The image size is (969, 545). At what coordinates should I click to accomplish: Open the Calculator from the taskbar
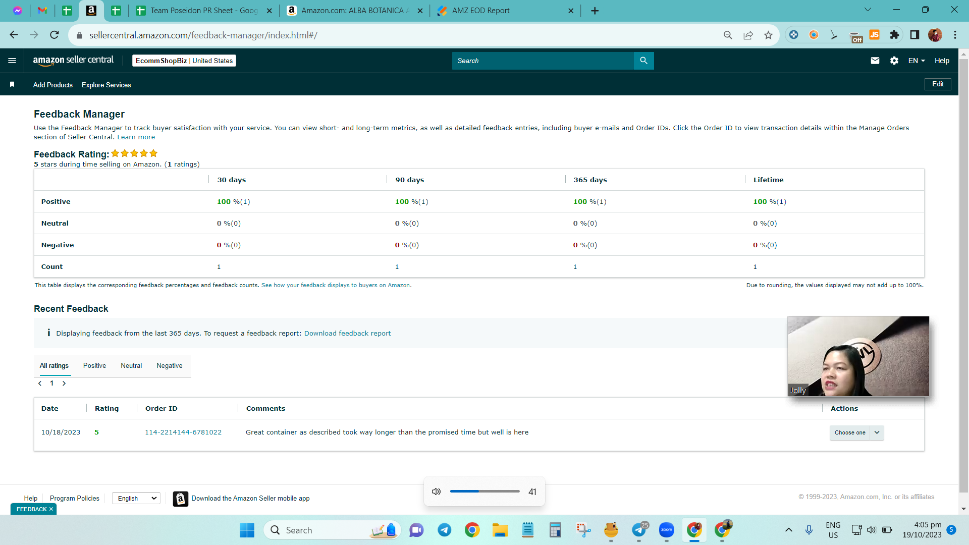click(x=555, y=530)
